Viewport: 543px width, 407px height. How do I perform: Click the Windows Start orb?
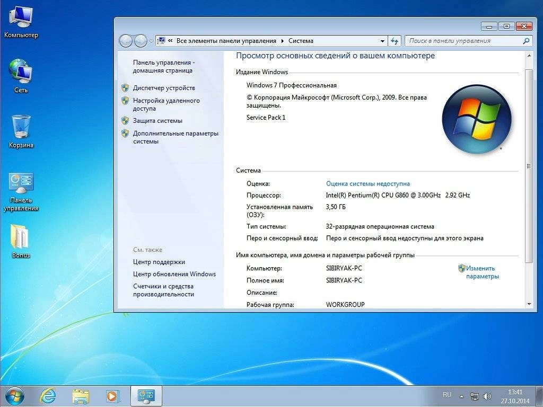14,396
